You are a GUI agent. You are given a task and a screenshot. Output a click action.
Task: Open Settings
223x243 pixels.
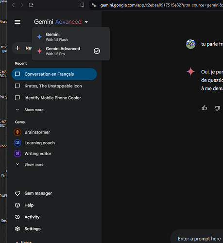pos(33,229)
